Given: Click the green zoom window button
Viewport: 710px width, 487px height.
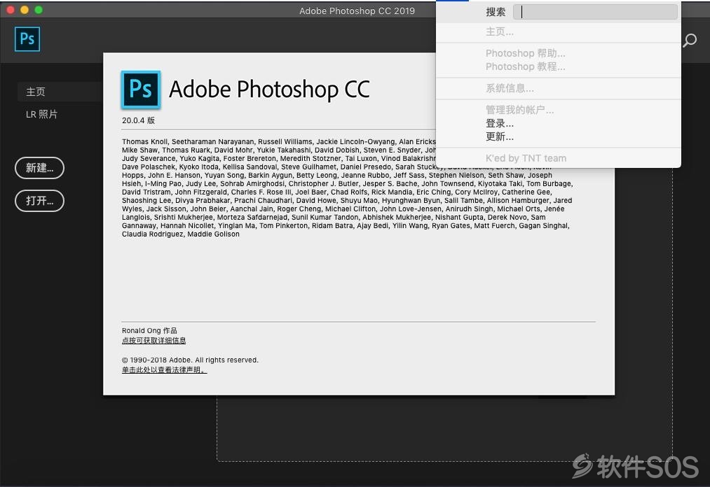Looking at the screenshot, I should (x=39, y=10).
